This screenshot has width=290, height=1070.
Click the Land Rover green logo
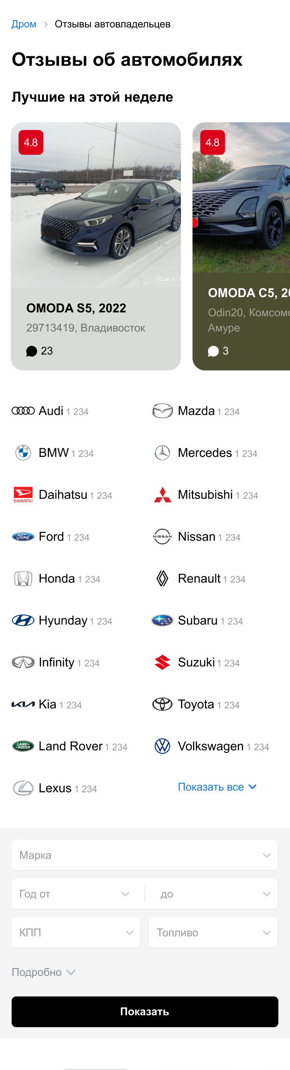[23, 746]
